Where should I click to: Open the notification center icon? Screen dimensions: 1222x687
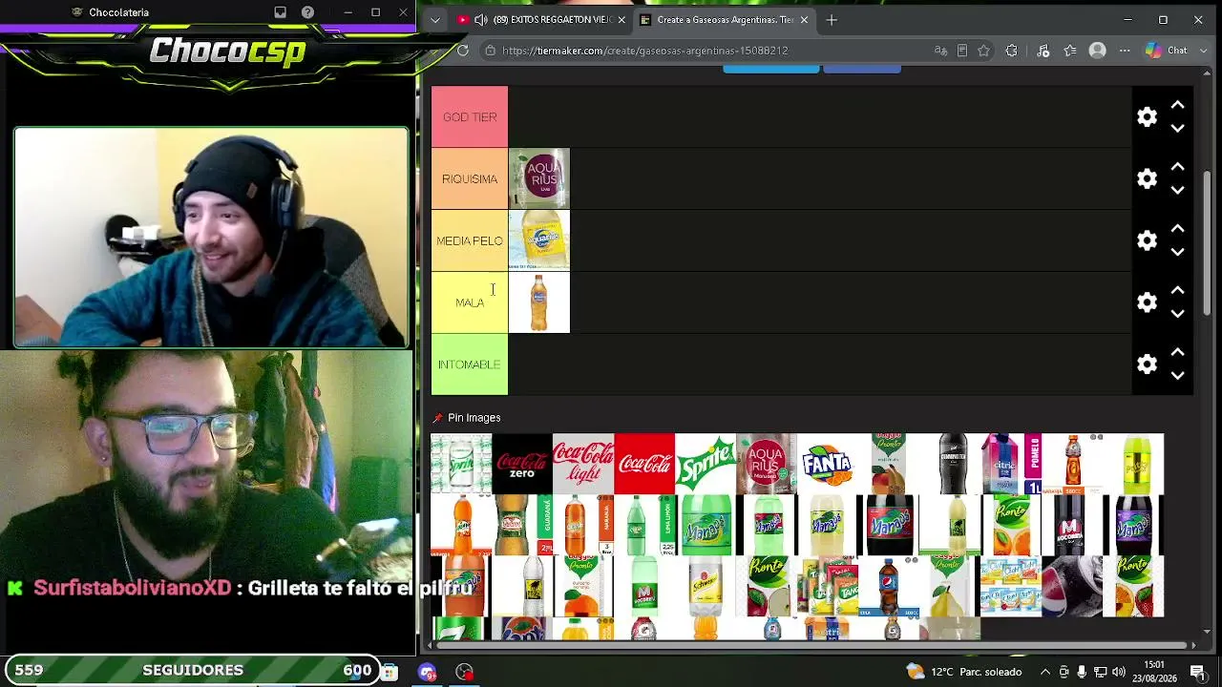[x=1197, y=672]
